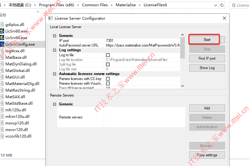249x166 pixels.
Task: Click the MatResString.dll file icon
Action: [2, 90]
